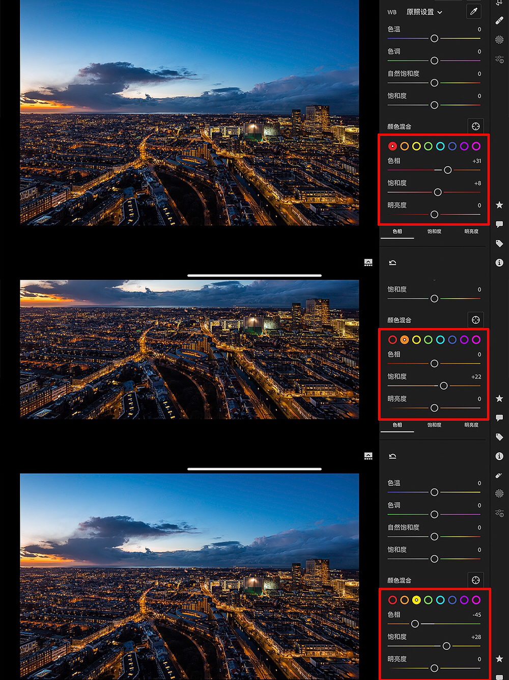Select yellow color circle in the hue +31 panel
The width and height of the screenshot is (509, 680).
pyautogui.click(x=416, y=146)
